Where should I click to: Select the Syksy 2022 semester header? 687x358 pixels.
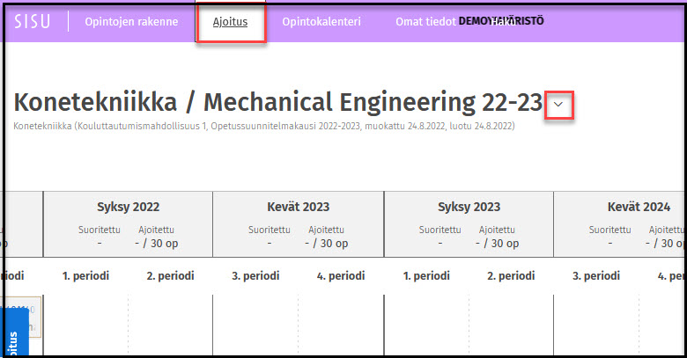coord(128,207)
